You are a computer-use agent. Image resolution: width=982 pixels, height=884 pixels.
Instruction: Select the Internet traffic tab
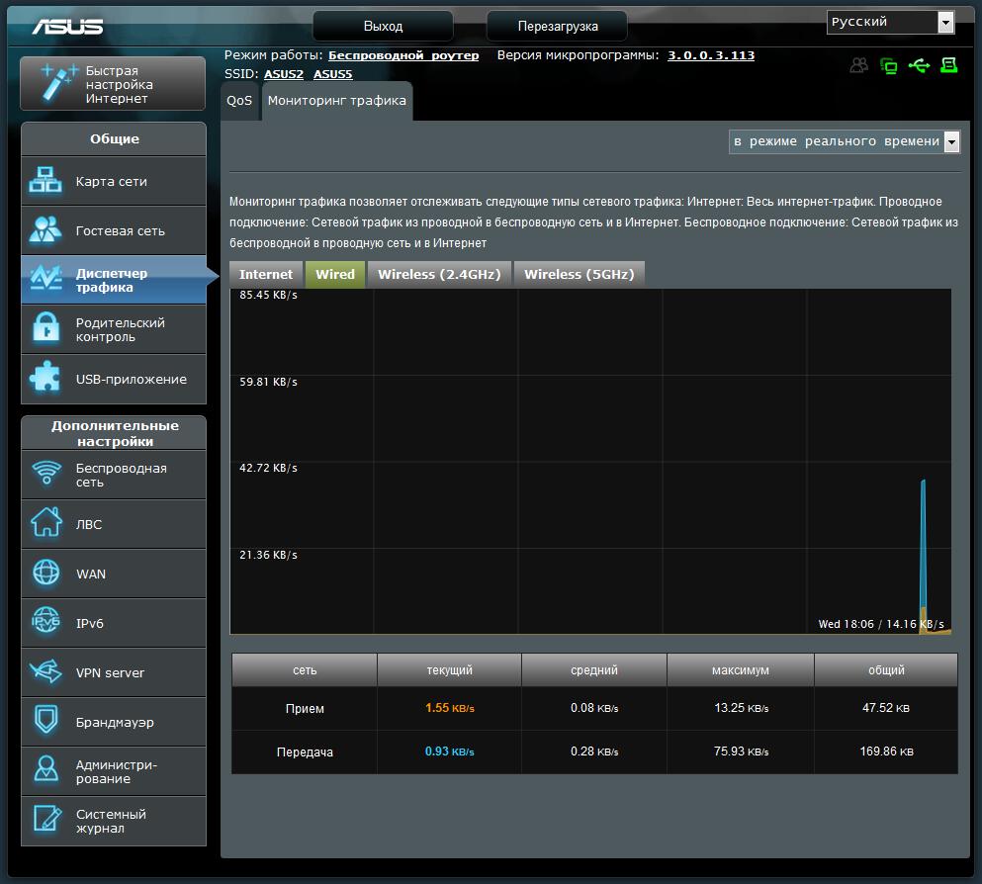click(x=266, y=274)
